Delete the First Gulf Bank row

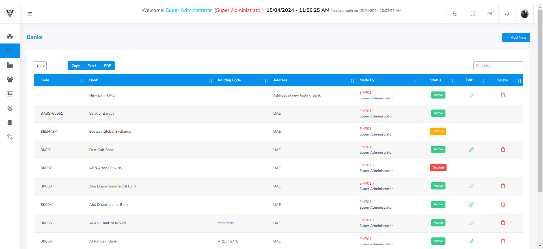(503, 150)
